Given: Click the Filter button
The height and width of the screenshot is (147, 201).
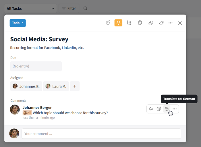Looking at the screenshot, I should pos(69,9).
